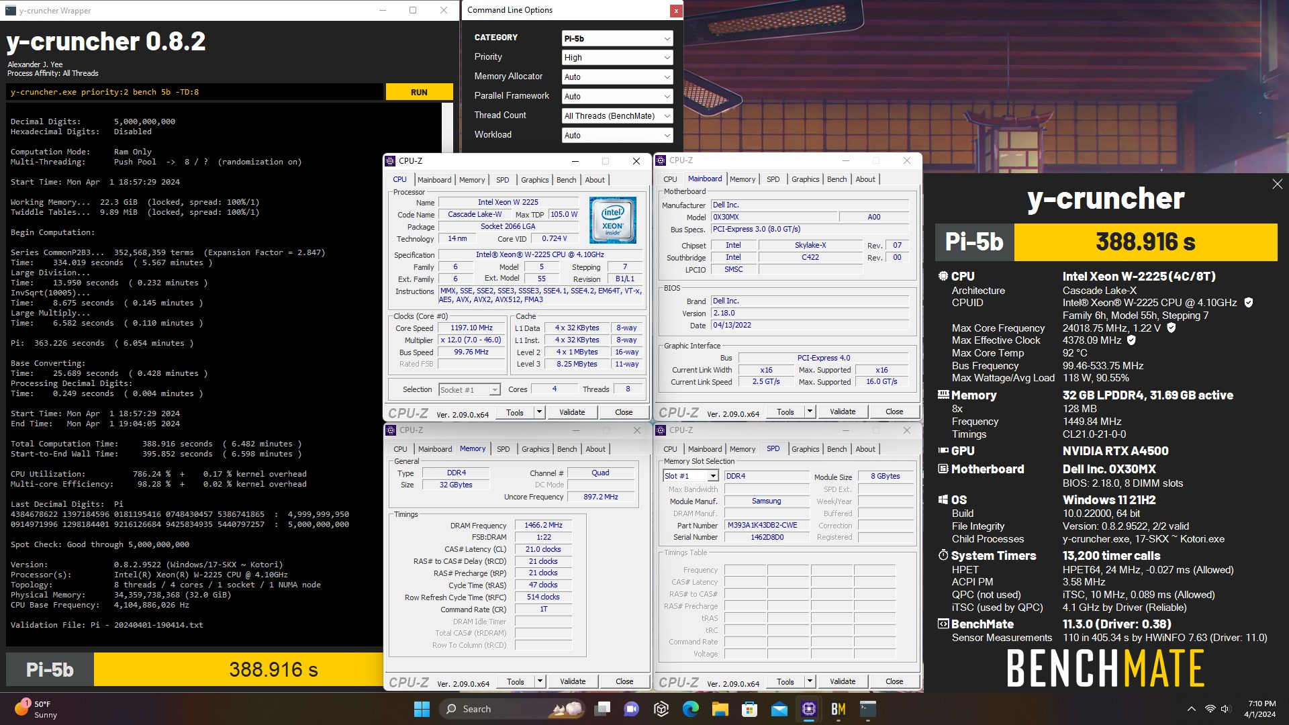
Task: Open the Mail app from the taskbar
Action: pos(779,709)
